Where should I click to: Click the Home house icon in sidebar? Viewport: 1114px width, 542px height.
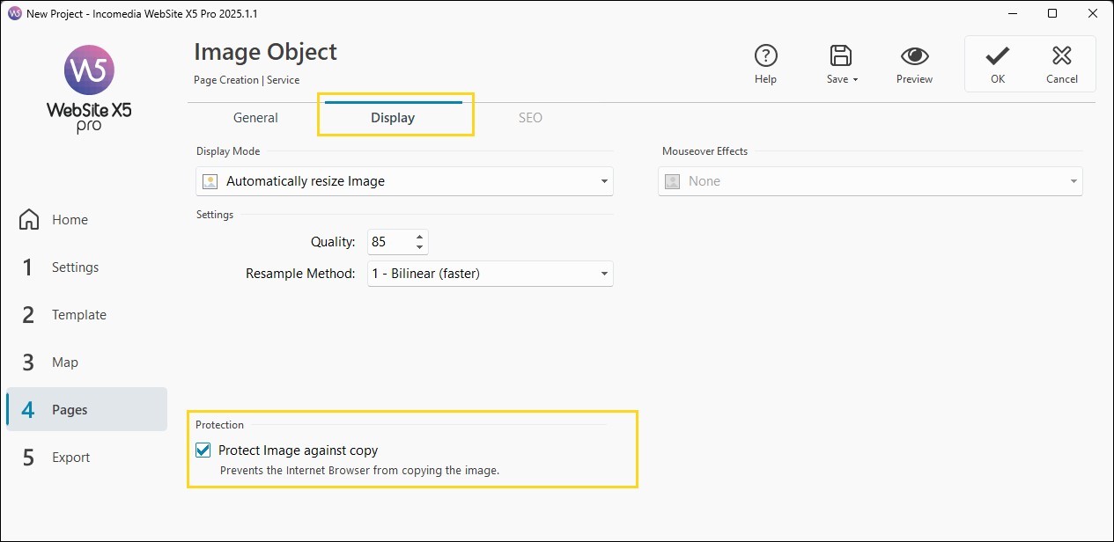pyautogui.click(x=29, y=219)
